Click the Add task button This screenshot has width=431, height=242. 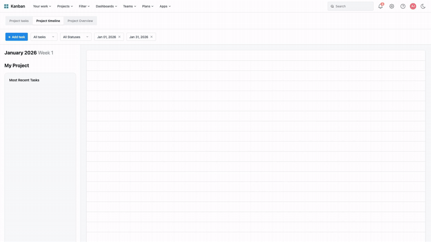(16, 37)
